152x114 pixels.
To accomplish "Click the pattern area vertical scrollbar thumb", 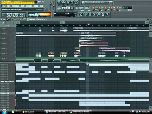I will coord(150,70).
